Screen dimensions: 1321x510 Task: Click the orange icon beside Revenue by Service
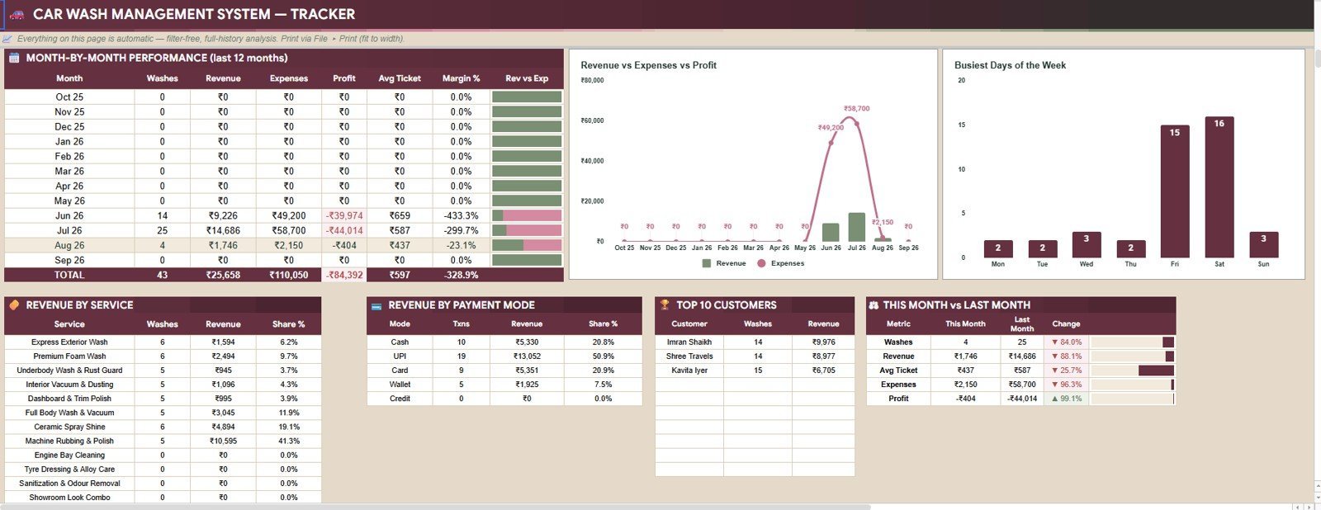pyautogui.click(x=13, y=305)
